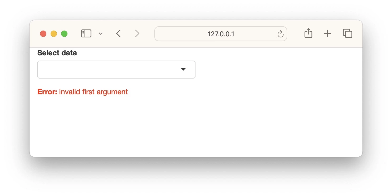
Task: Go back to the previous page
Action: tap(119, 34)
